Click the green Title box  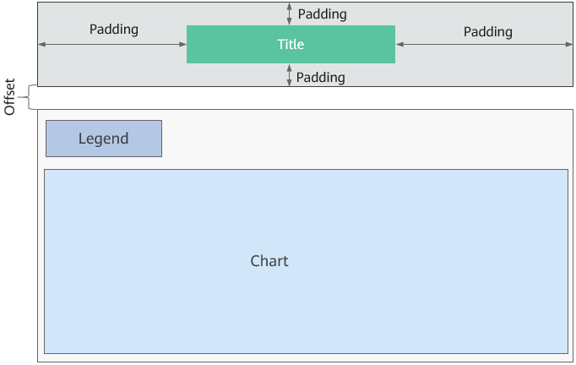[291, 44]
